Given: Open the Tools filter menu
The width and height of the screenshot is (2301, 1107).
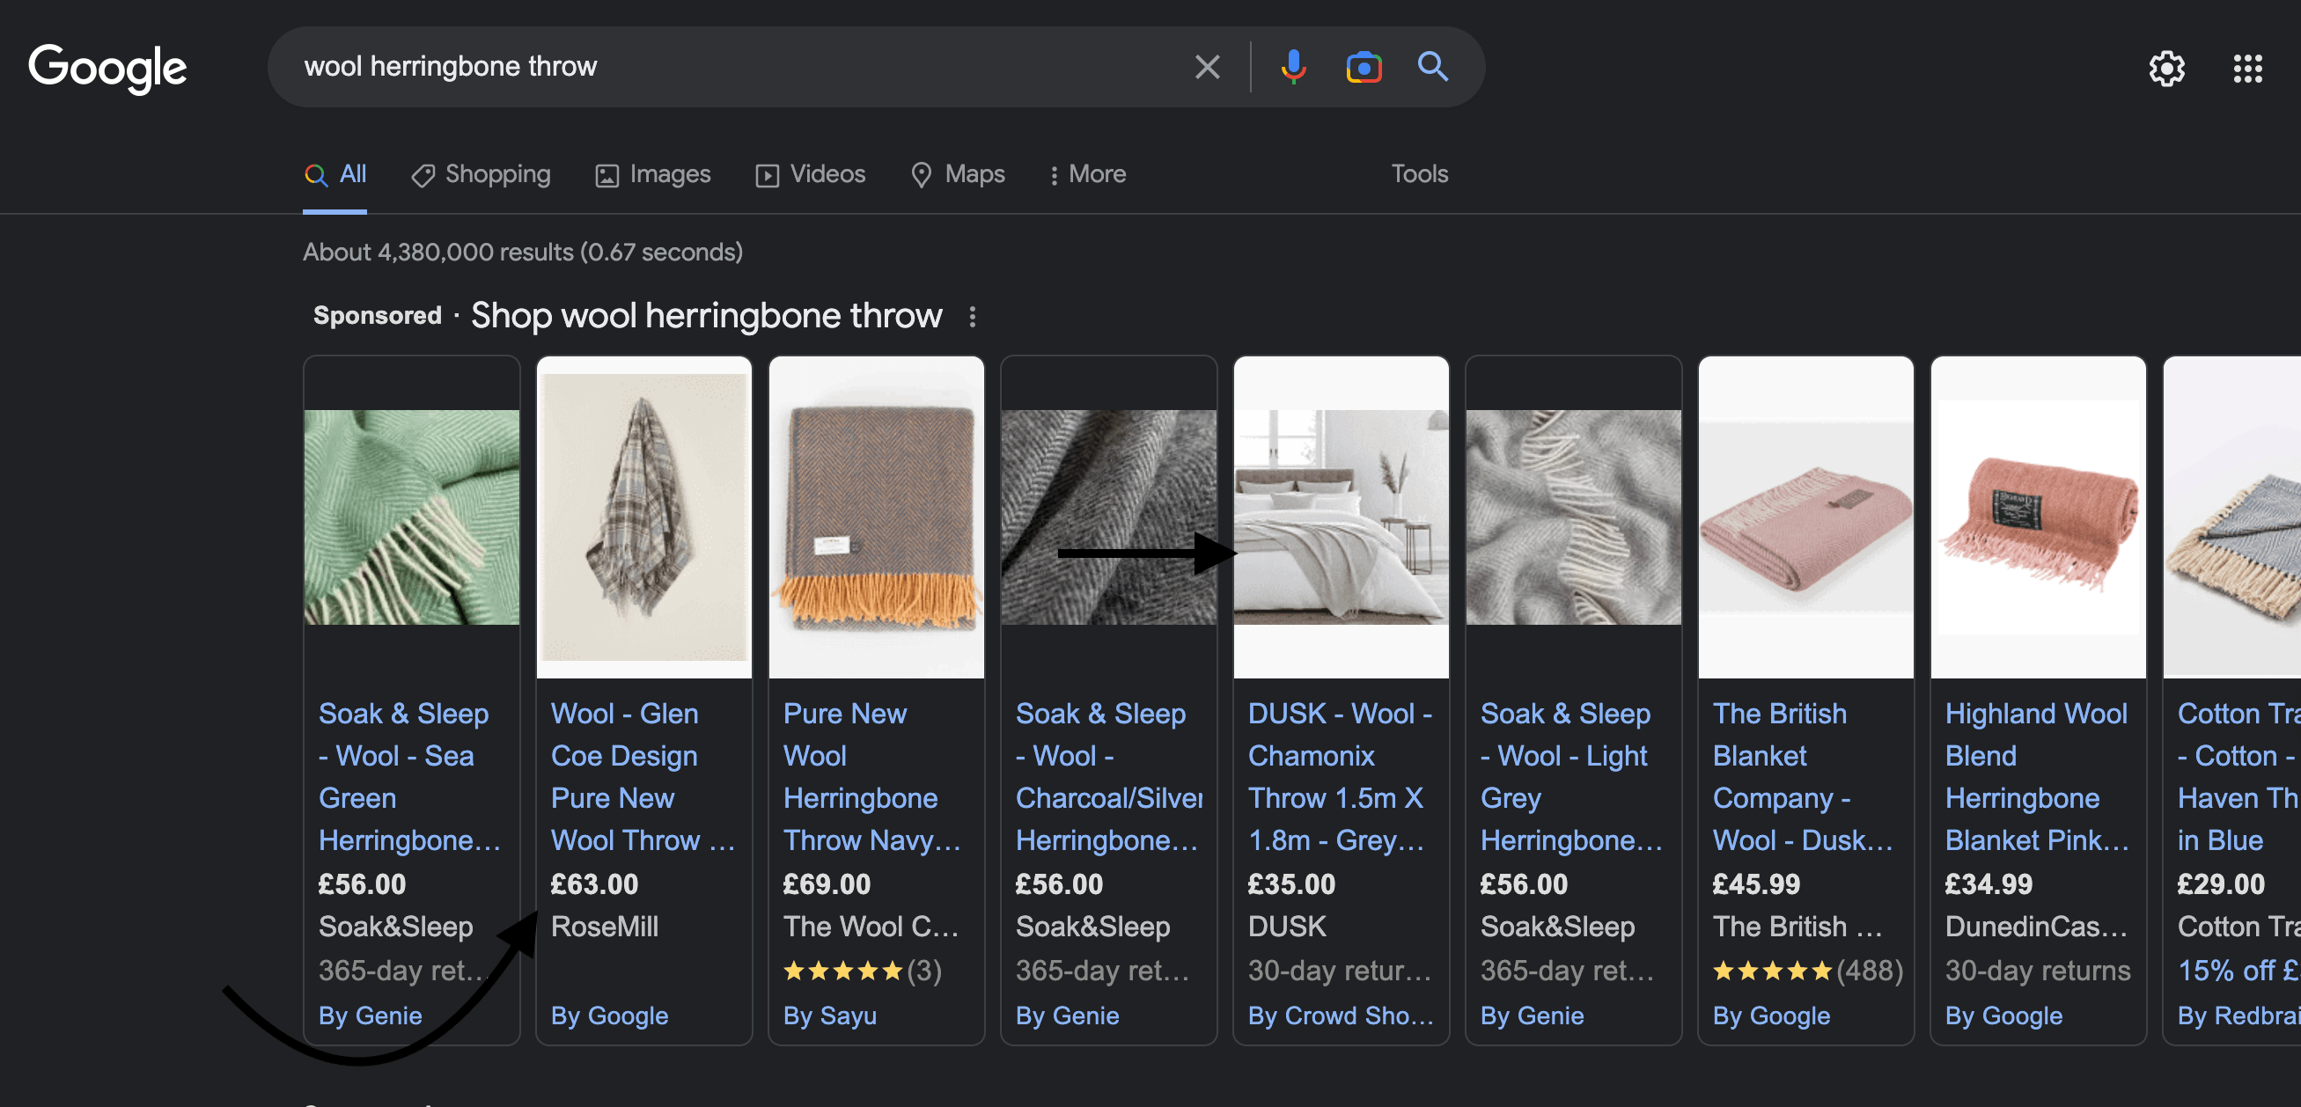Looking at the screenshot, I should (x=1418, y=174).
